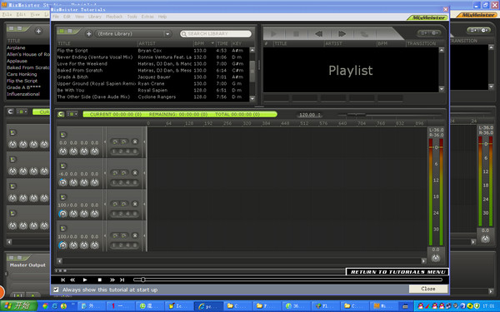
Task: Click the X button on fourth track
Action: coord(135,235)
